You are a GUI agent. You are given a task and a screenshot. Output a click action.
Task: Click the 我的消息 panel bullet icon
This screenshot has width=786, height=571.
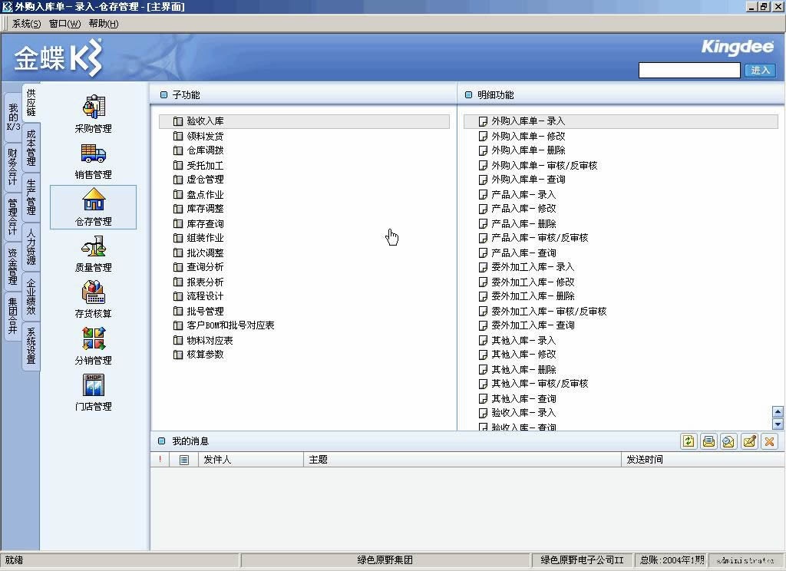click(161, 441)
